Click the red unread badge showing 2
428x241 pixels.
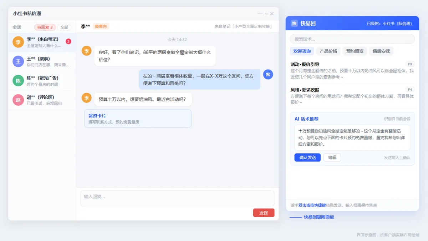(68, 41)
